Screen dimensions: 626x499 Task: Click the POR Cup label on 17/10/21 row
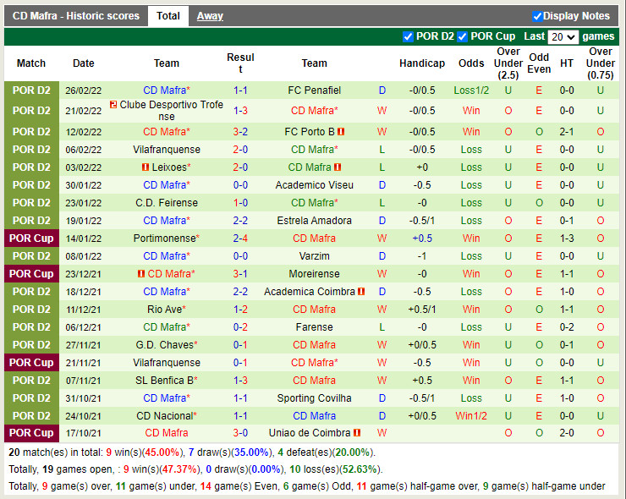31,433
